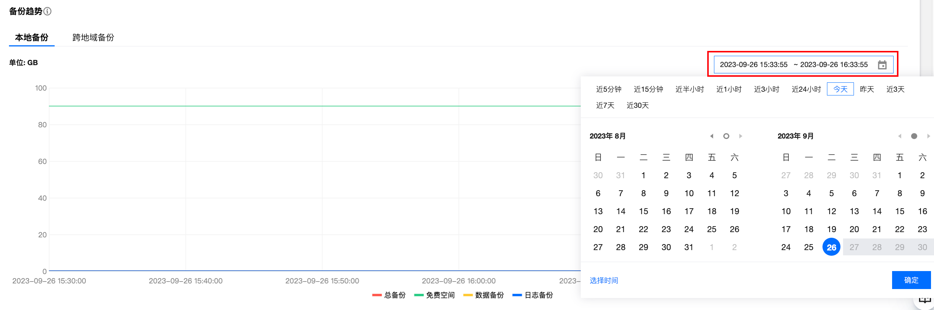The height and width of the screenshot is (310, 934).
Task: Click the filled circle in September header
Action: (914, 136)
